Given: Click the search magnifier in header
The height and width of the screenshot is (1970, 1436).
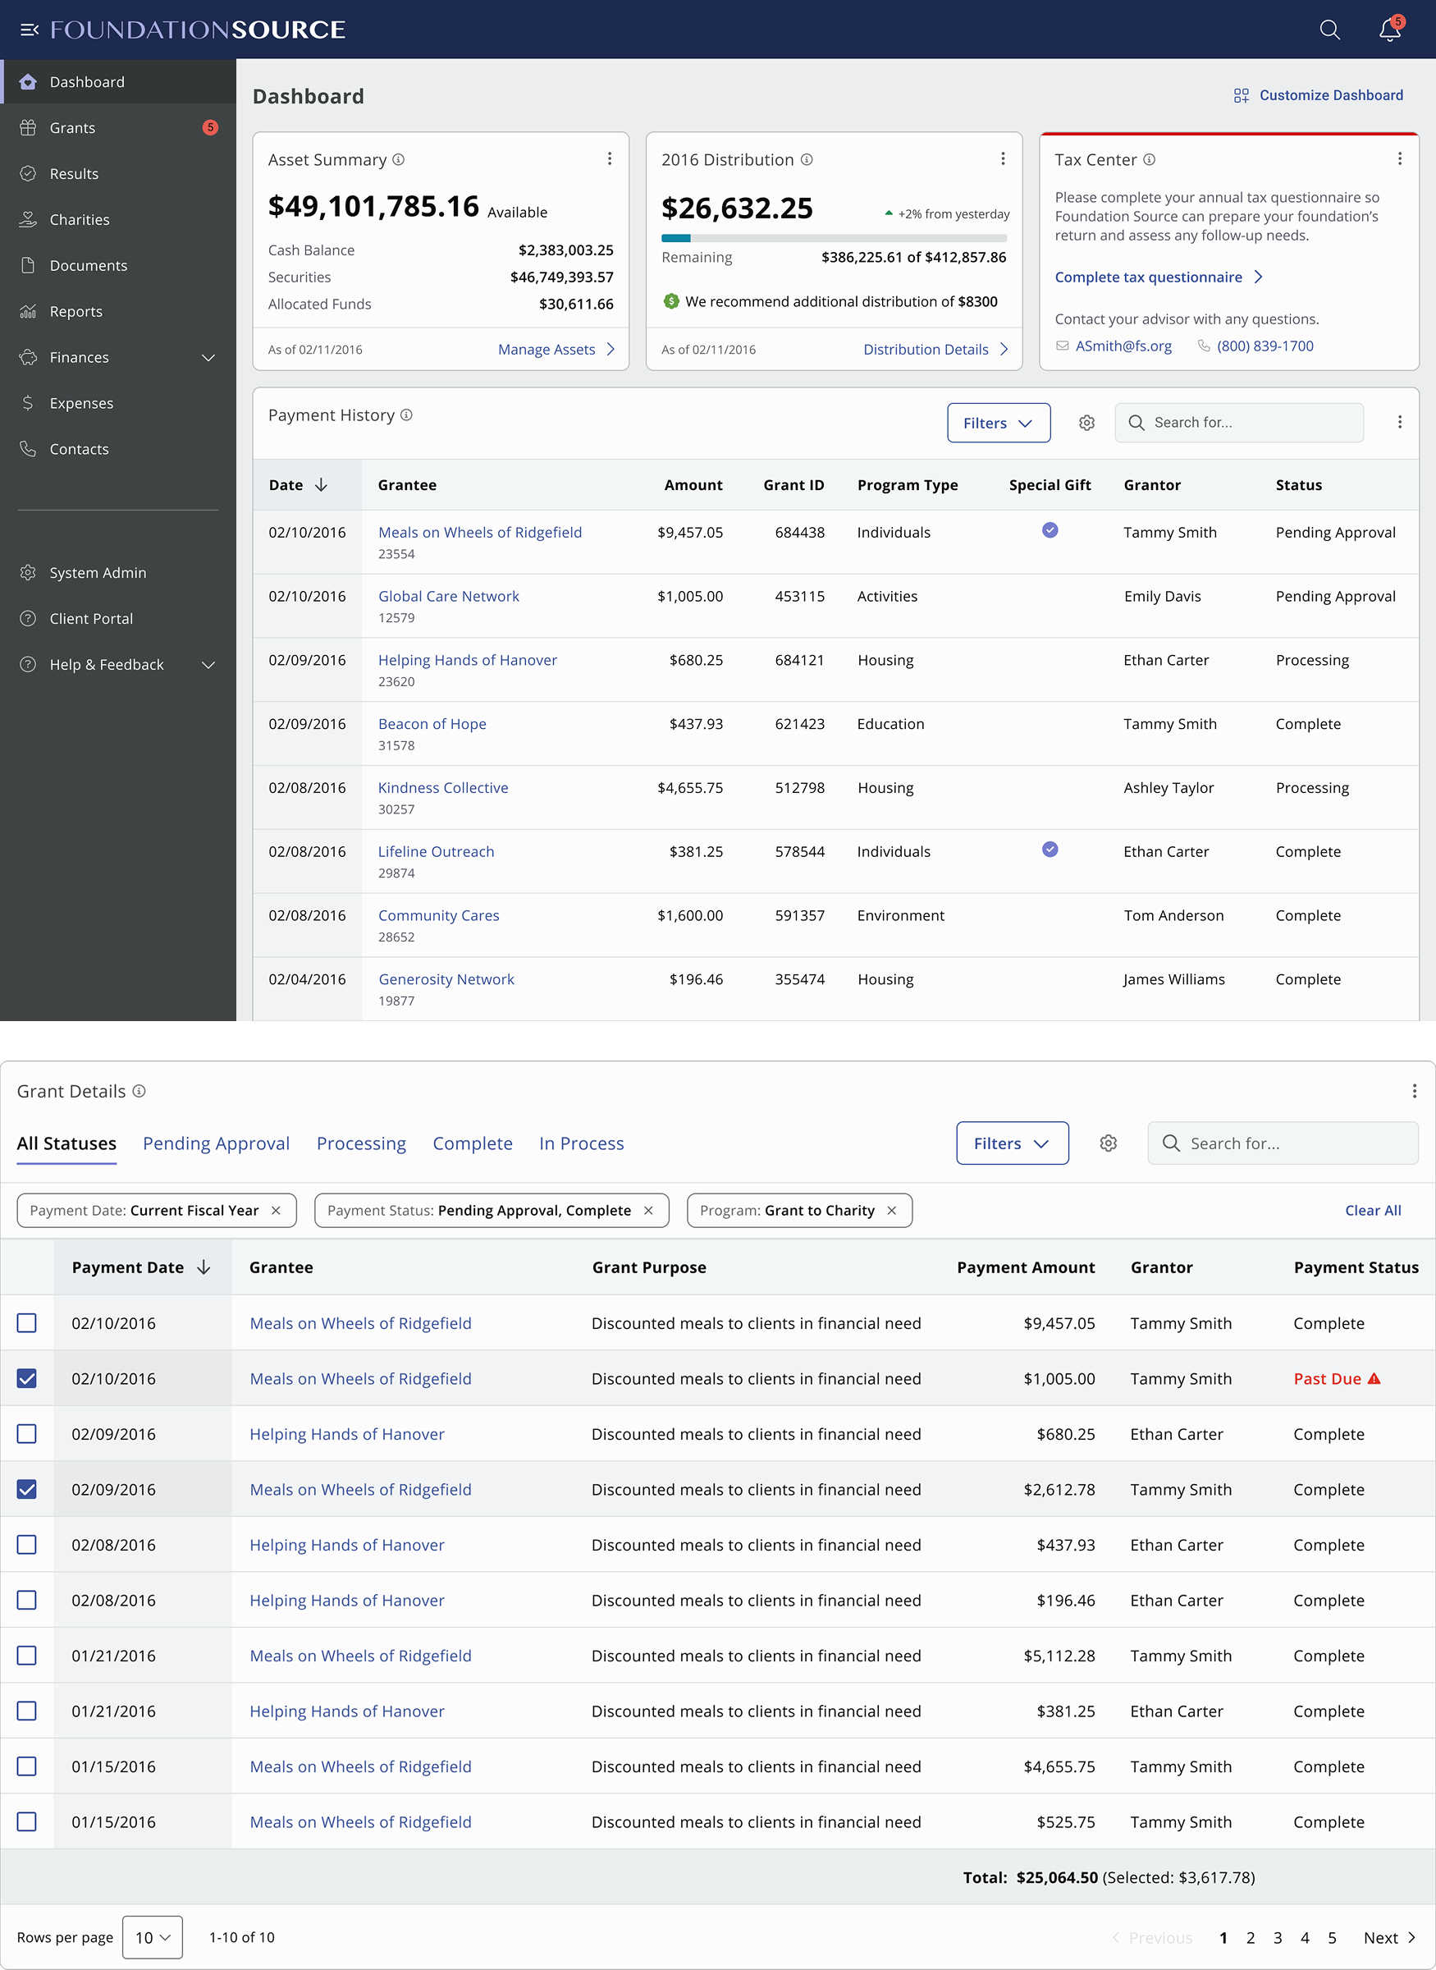Looking at the screenshot, I should [x=1329, y=30].
